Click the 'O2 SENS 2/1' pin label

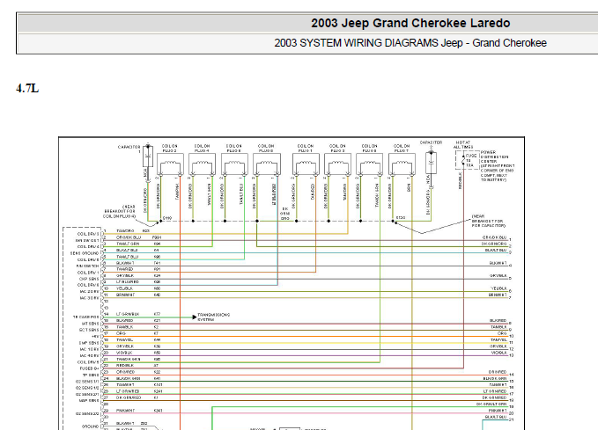coord(87,395)
